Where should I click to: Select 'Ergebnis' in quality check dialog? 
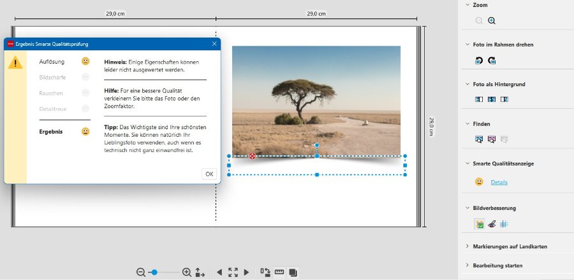coord(51,131)
